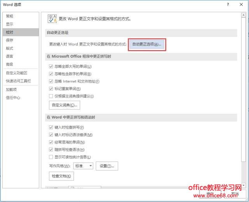Open the 自定义词典(C)... button
Image resolution: width=249 pixels, height=202 pixels.
click(65, 105)
